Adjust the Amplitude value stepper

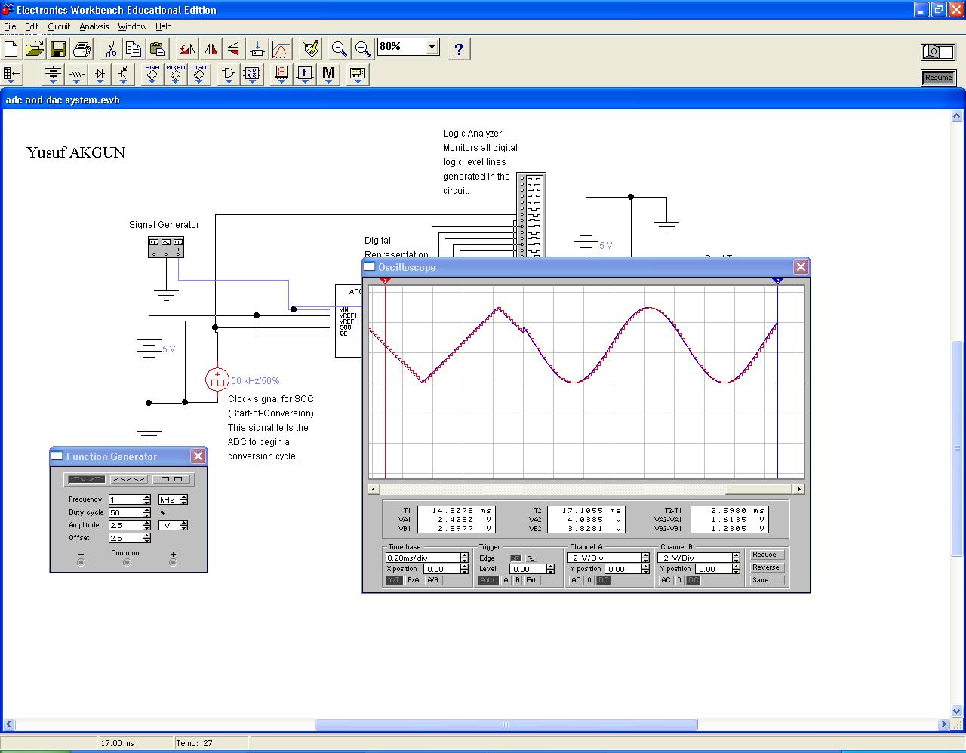tap(146, 525)
